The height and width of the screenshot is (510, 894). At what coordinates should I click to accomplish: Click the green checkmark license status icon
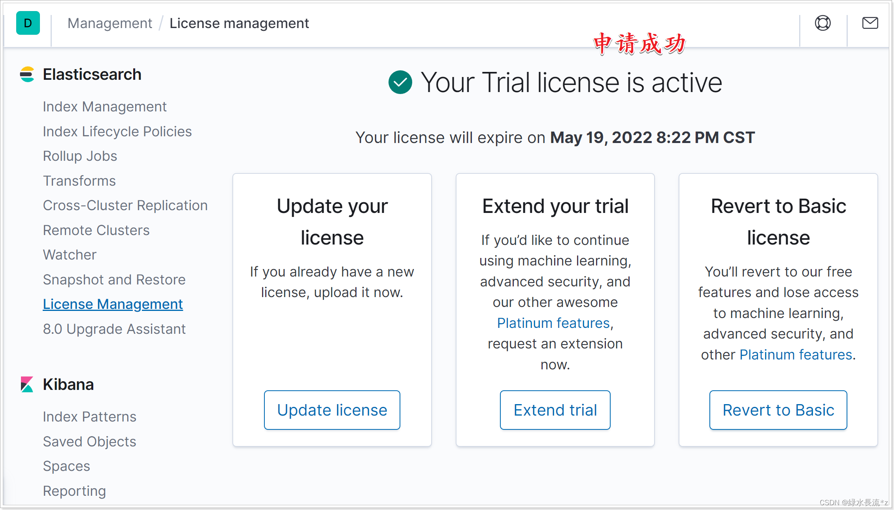(x=400, y=82)
